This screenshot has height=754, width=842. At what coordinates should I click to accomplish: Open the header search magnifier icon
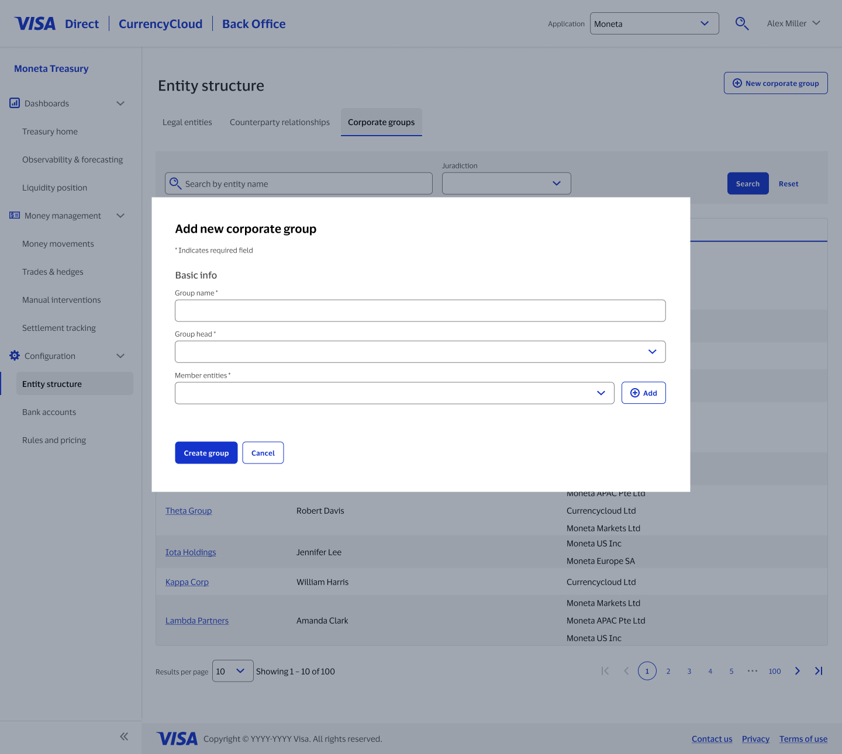(742, 23)
